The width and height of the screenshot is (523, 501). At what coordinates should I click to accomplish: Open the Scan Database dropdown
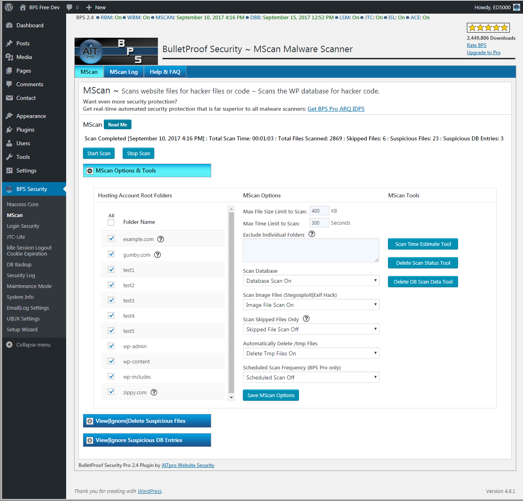[311, 281]
